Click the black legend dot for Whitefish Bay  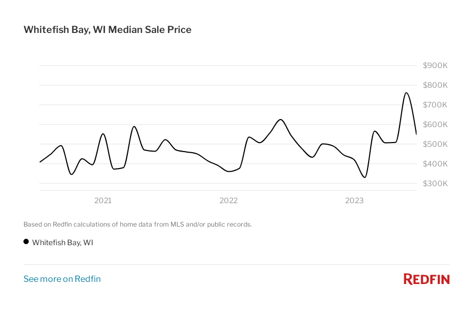coord(26,241)
